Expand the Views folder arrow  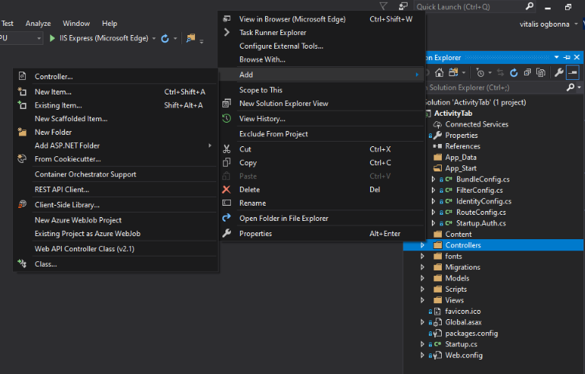422,300
